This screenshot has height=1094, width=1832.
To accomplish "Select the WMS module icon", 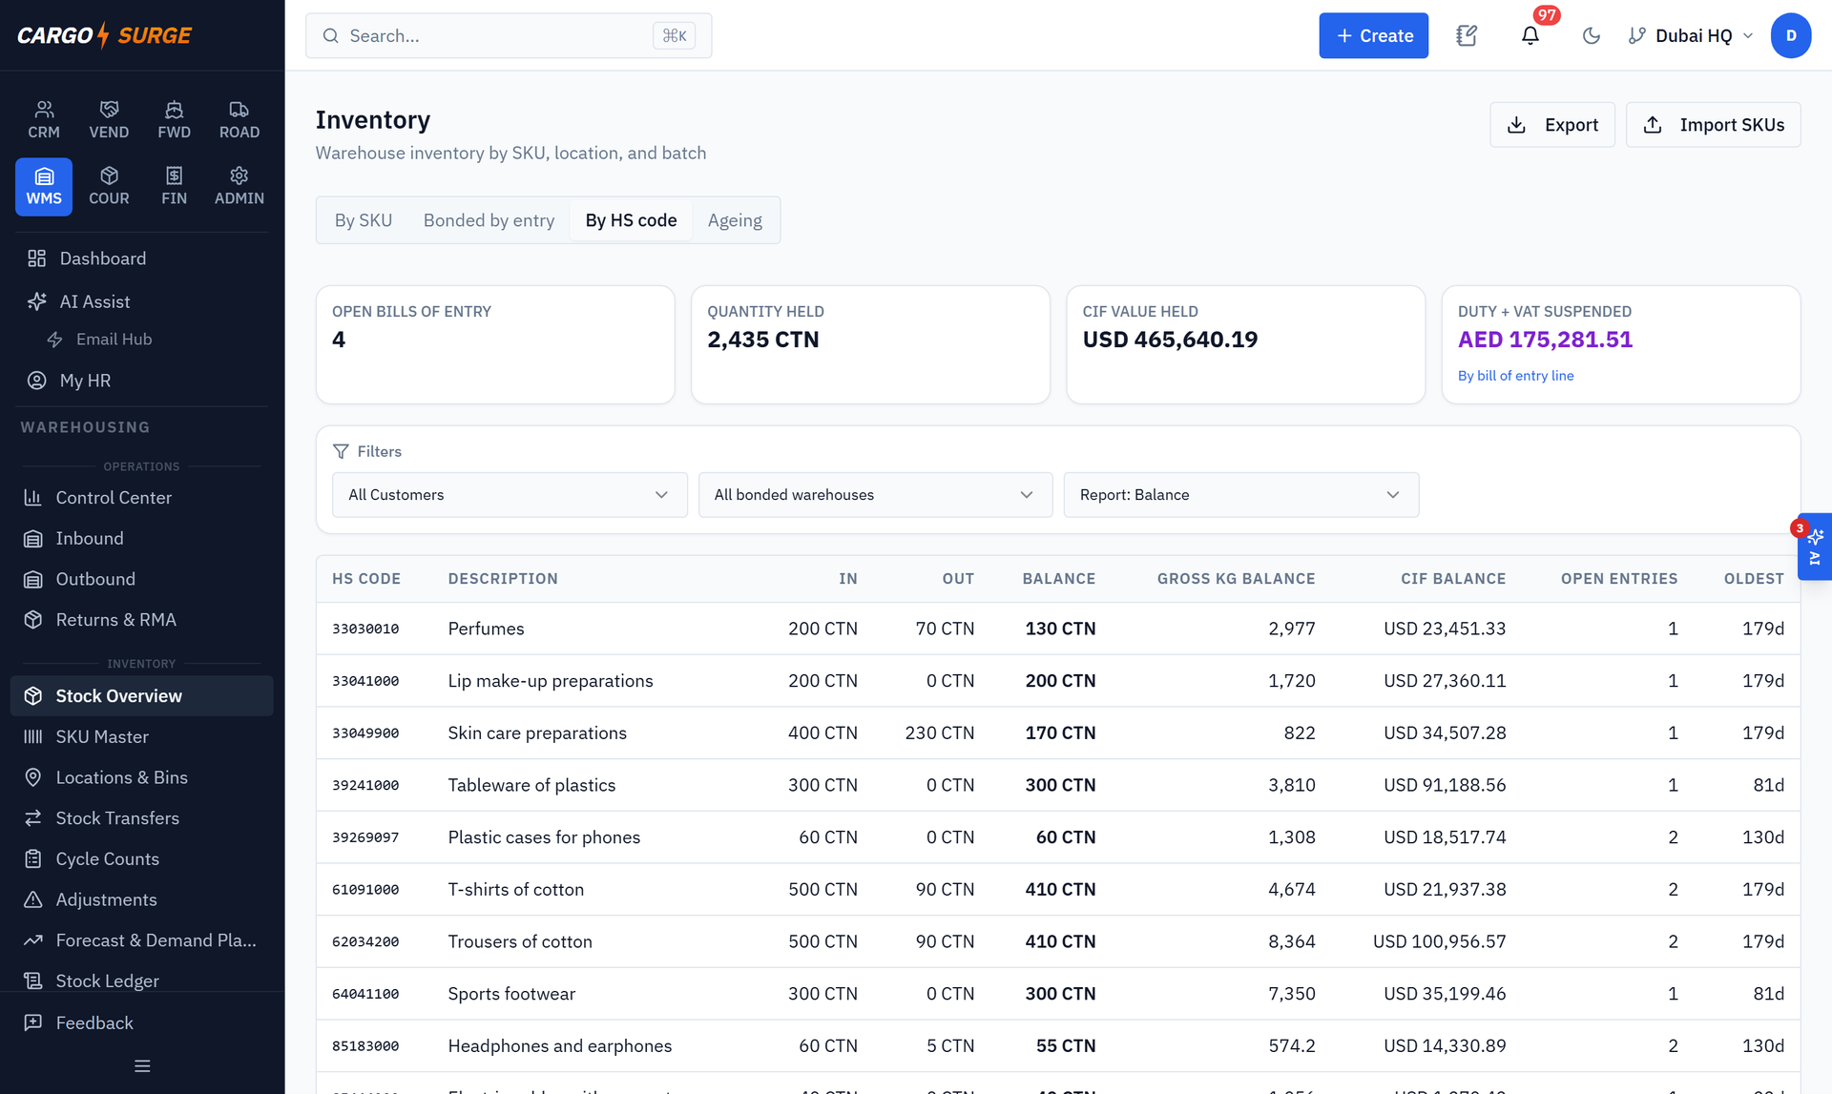I will 44,187.
